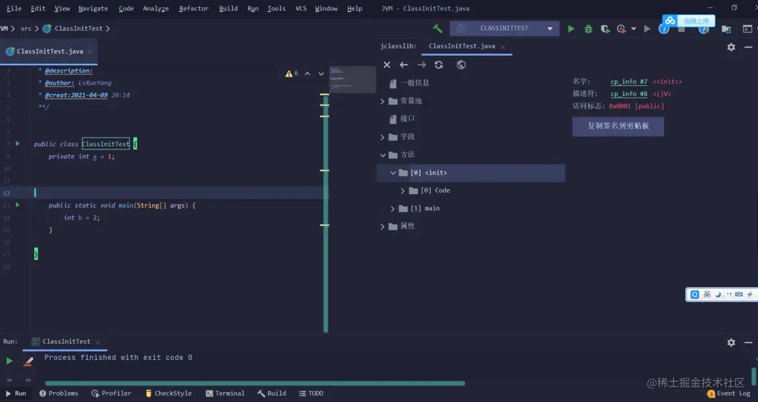
Task: Click the run anything terminal-like icon
Action: click(x=747, y=29)
